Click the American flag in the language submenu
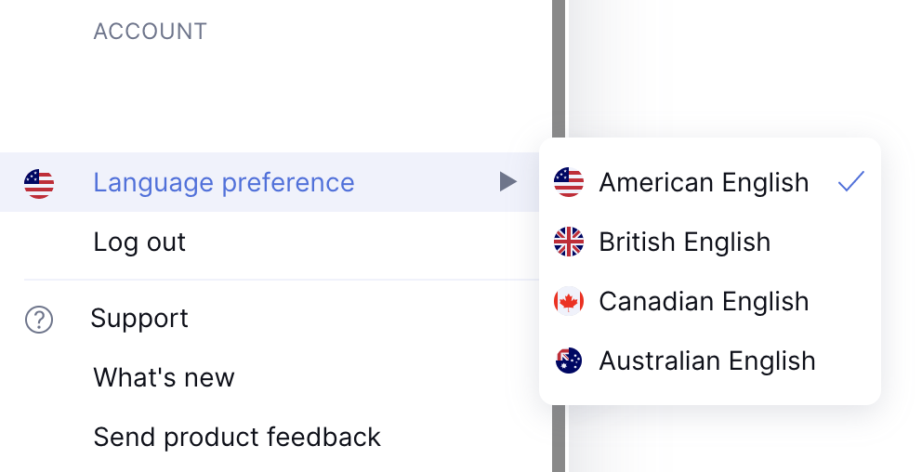This screenshot has width=922, height=472. pyautogui.click(x=569, y=183)
